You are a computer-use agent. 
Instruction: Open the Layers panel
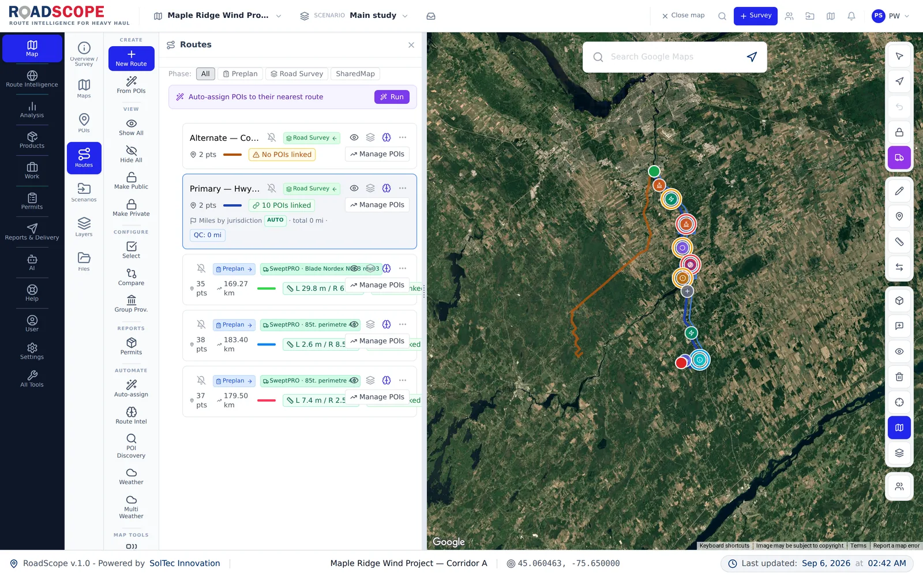point(84,227)
